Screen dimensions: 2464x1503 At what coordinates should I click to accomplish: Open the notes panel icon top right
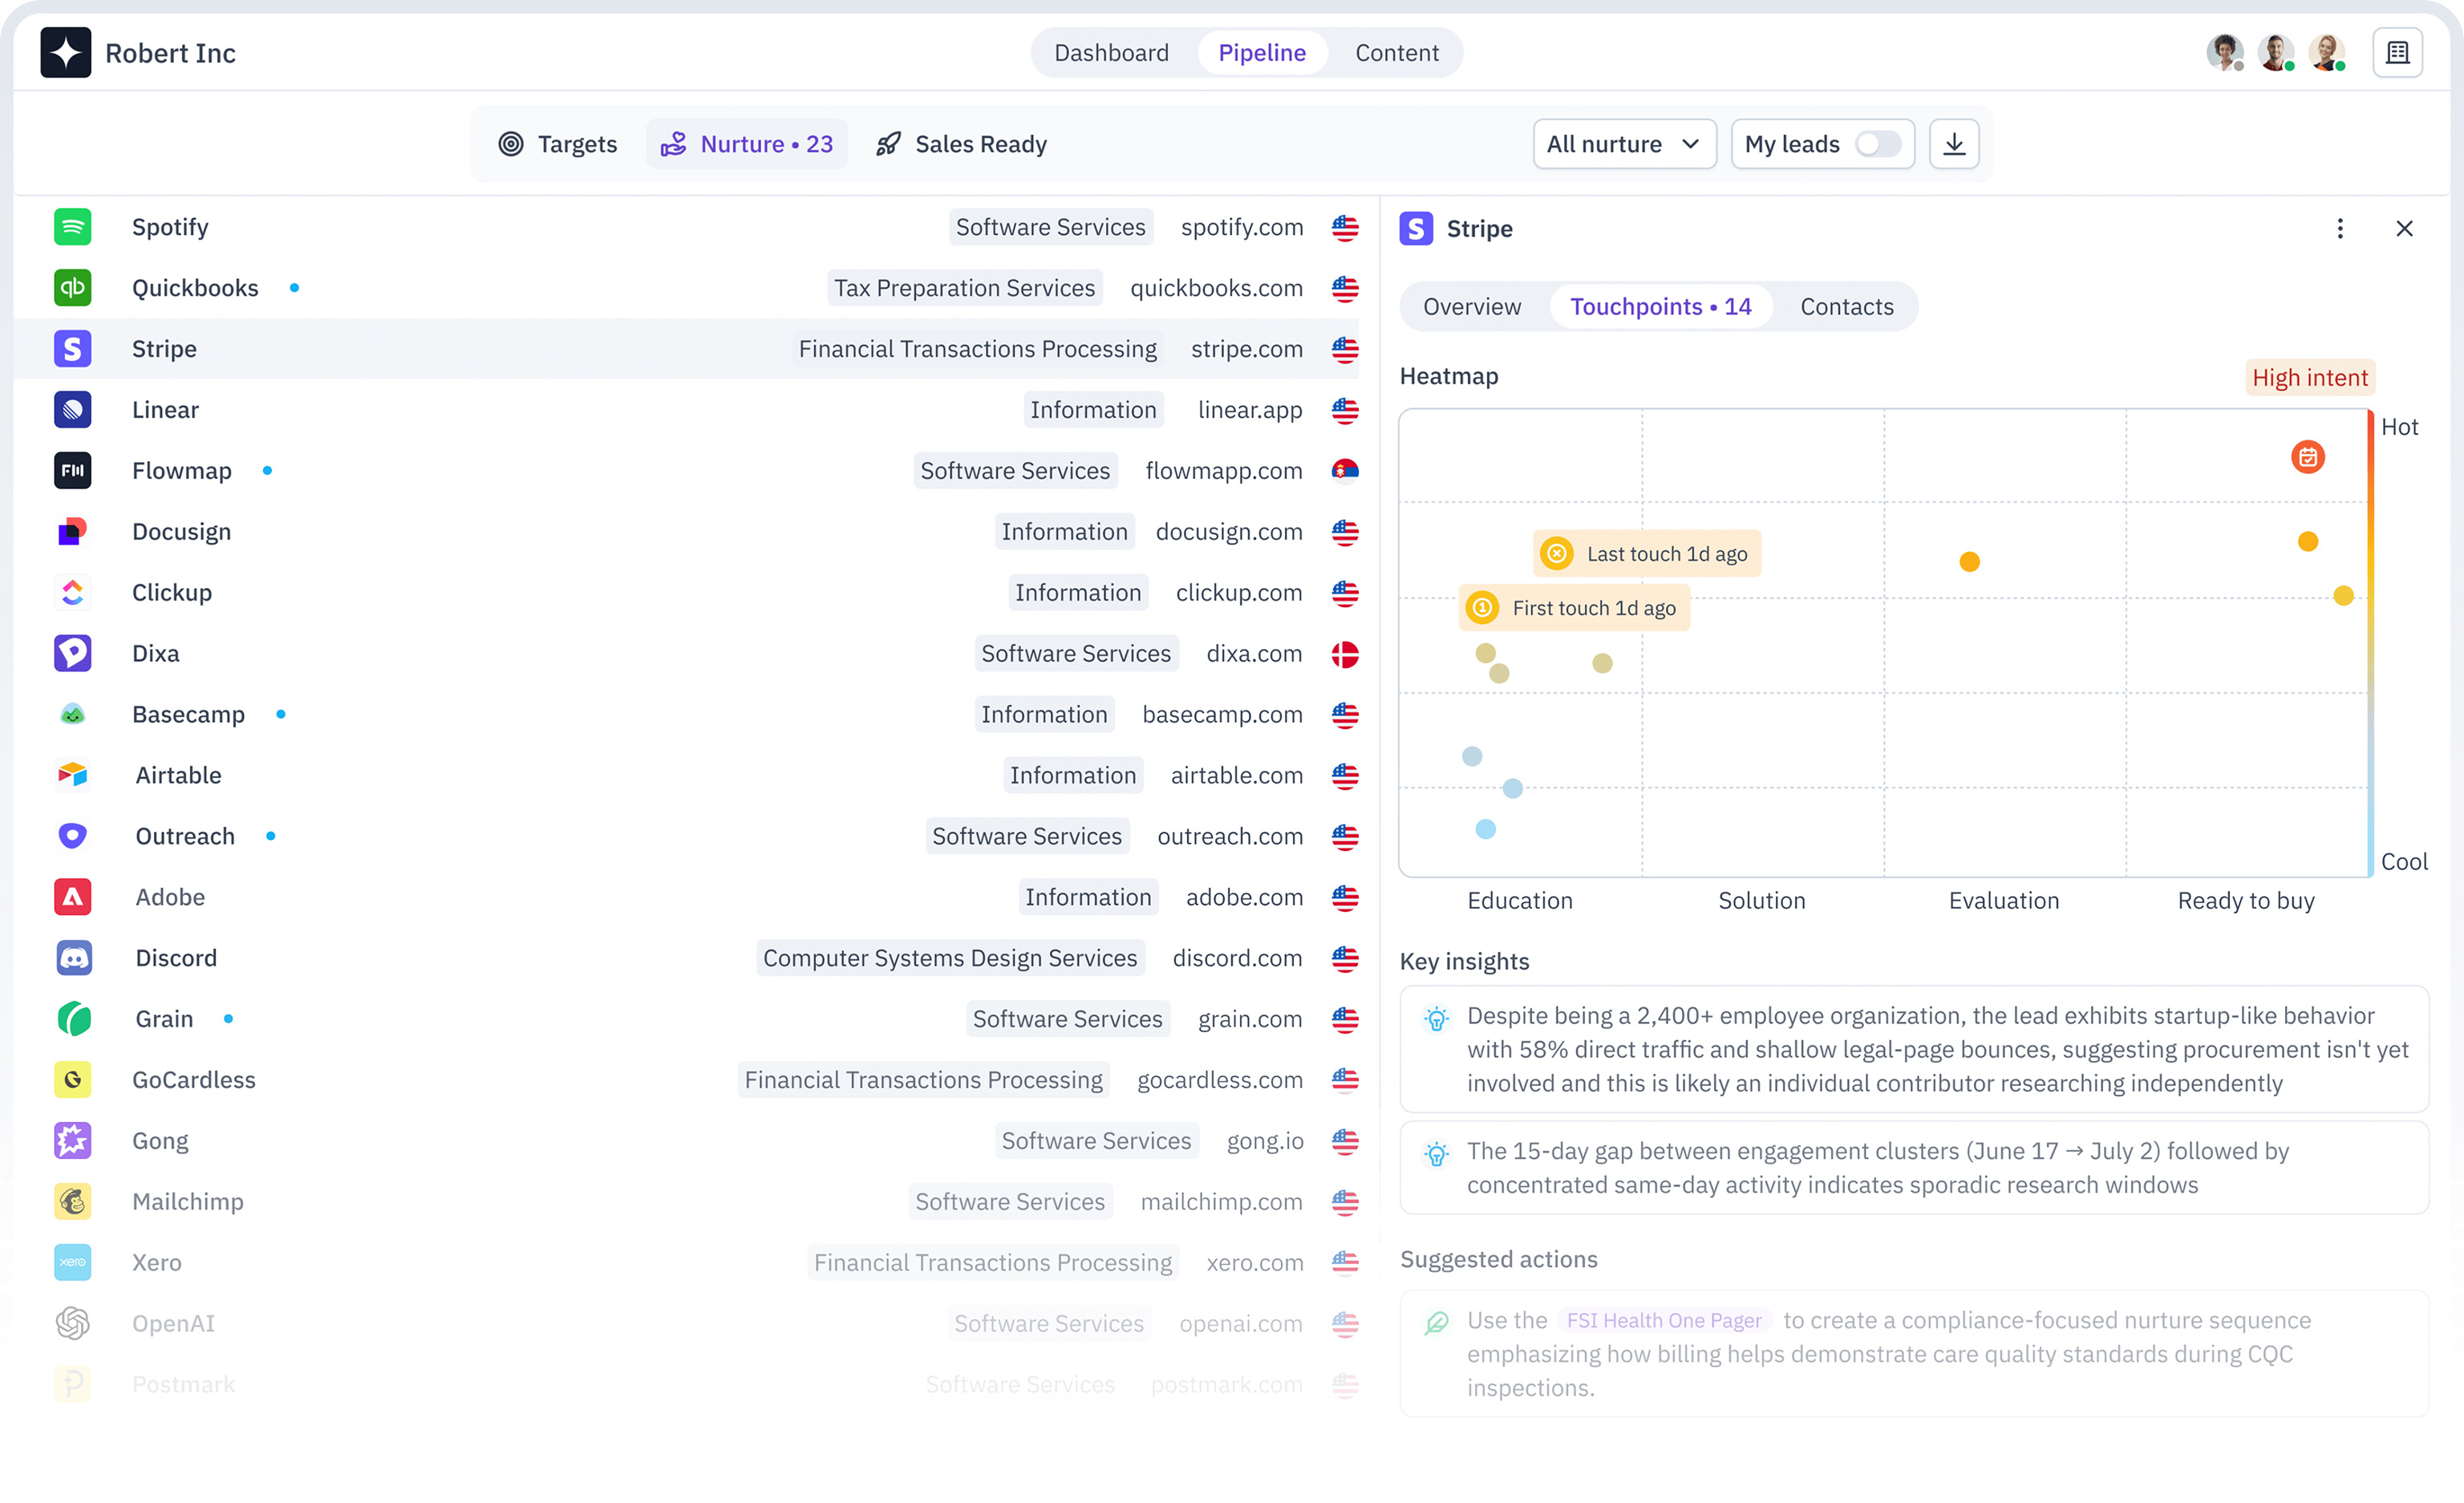[x=2397, y=53]
